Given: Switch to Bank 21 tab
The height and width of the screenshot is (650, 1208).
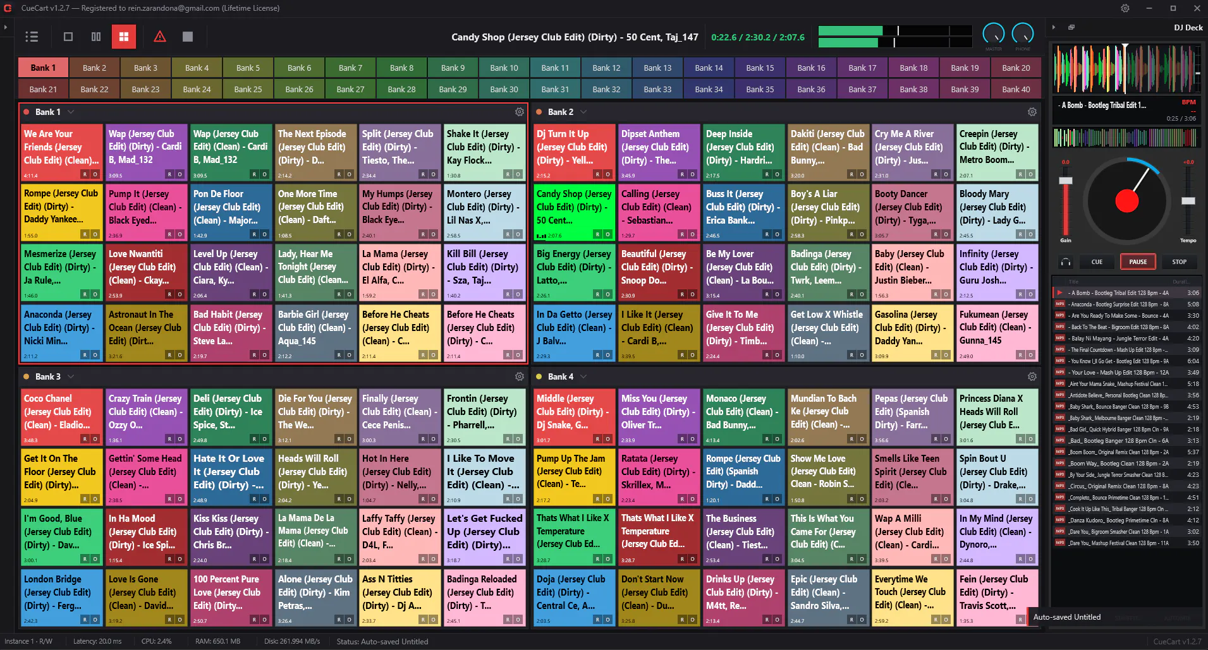Looking at the screenshot, I should [43, 89].
